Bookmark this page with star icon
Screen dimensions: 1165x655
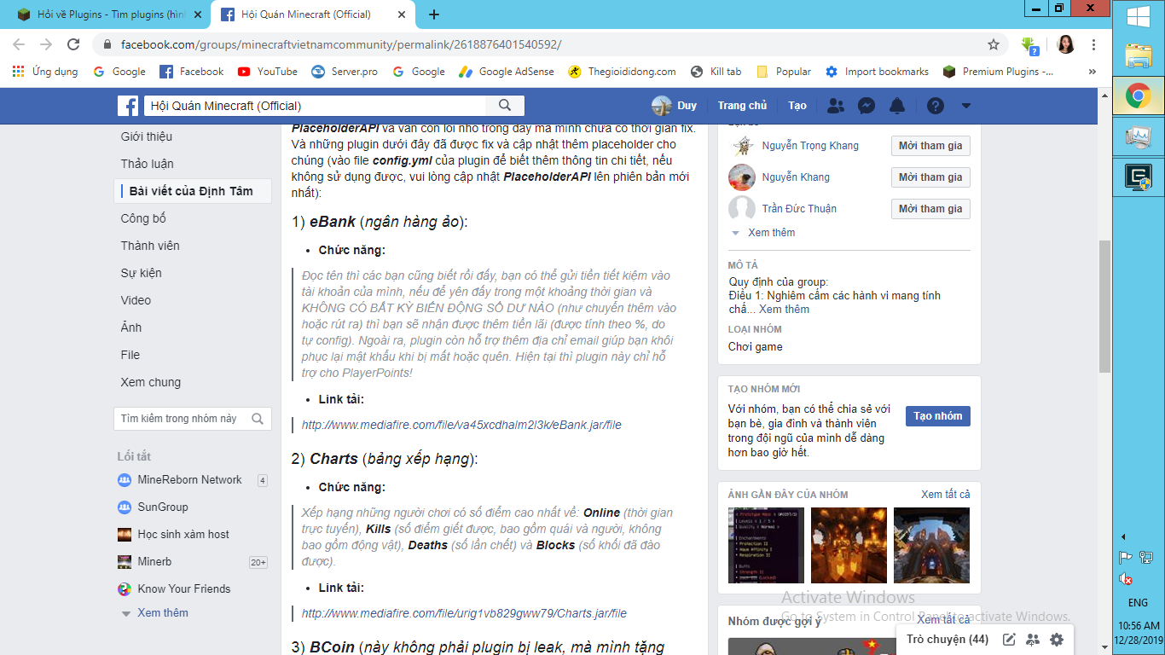pos(994,44)
